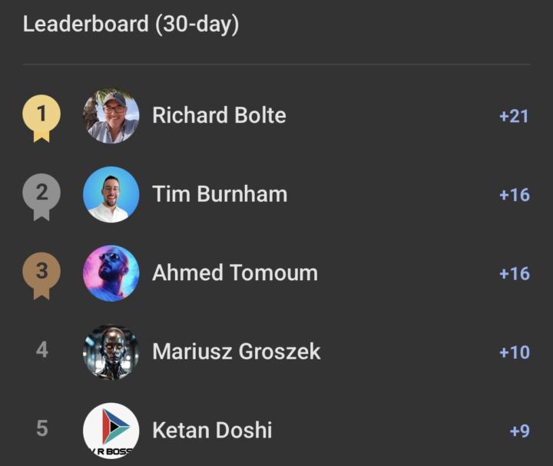Select the name Mariusz Groszek

(237, 352)
